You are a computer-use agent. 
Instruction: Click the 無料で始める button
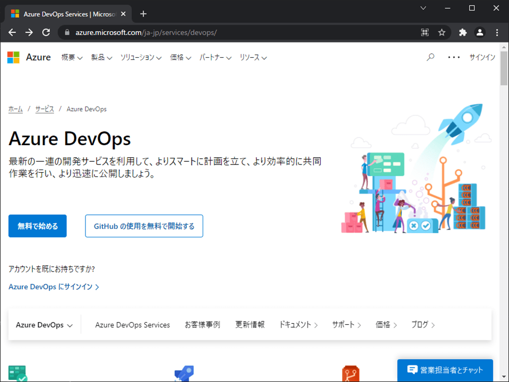[38, 226]
